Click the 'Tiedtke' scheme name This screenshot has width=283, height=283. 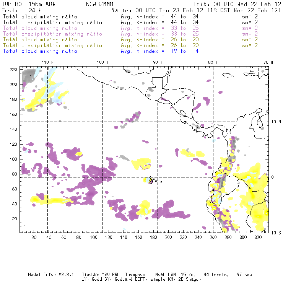pos(91,275)
